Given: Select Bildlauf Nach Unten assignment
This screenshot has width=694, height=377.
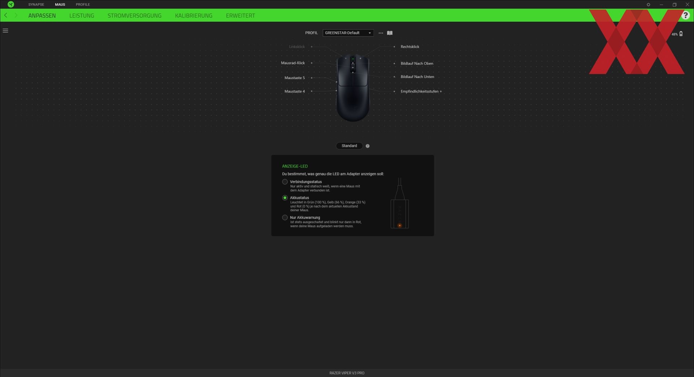Looking at the screenshot, I should [x=417, y=77].
